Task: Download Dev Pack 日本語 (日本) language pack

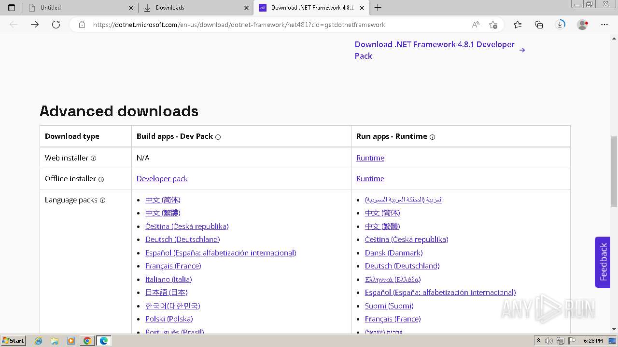Action: pos(167,293)
